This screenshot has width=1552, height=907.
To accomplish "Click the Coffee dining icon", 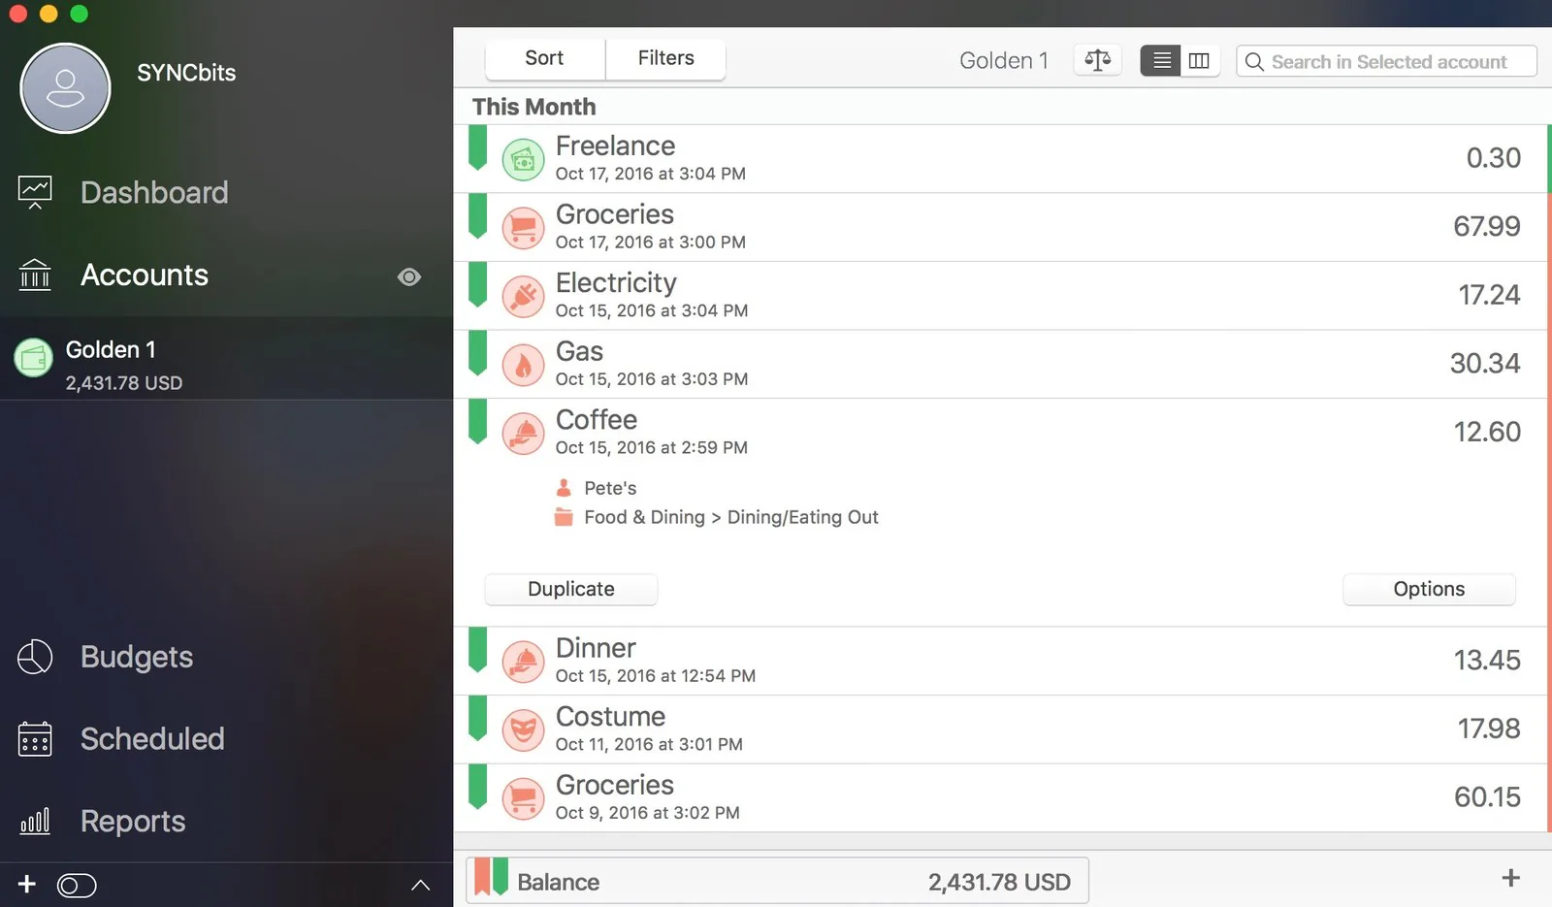I will pos(523,434).
